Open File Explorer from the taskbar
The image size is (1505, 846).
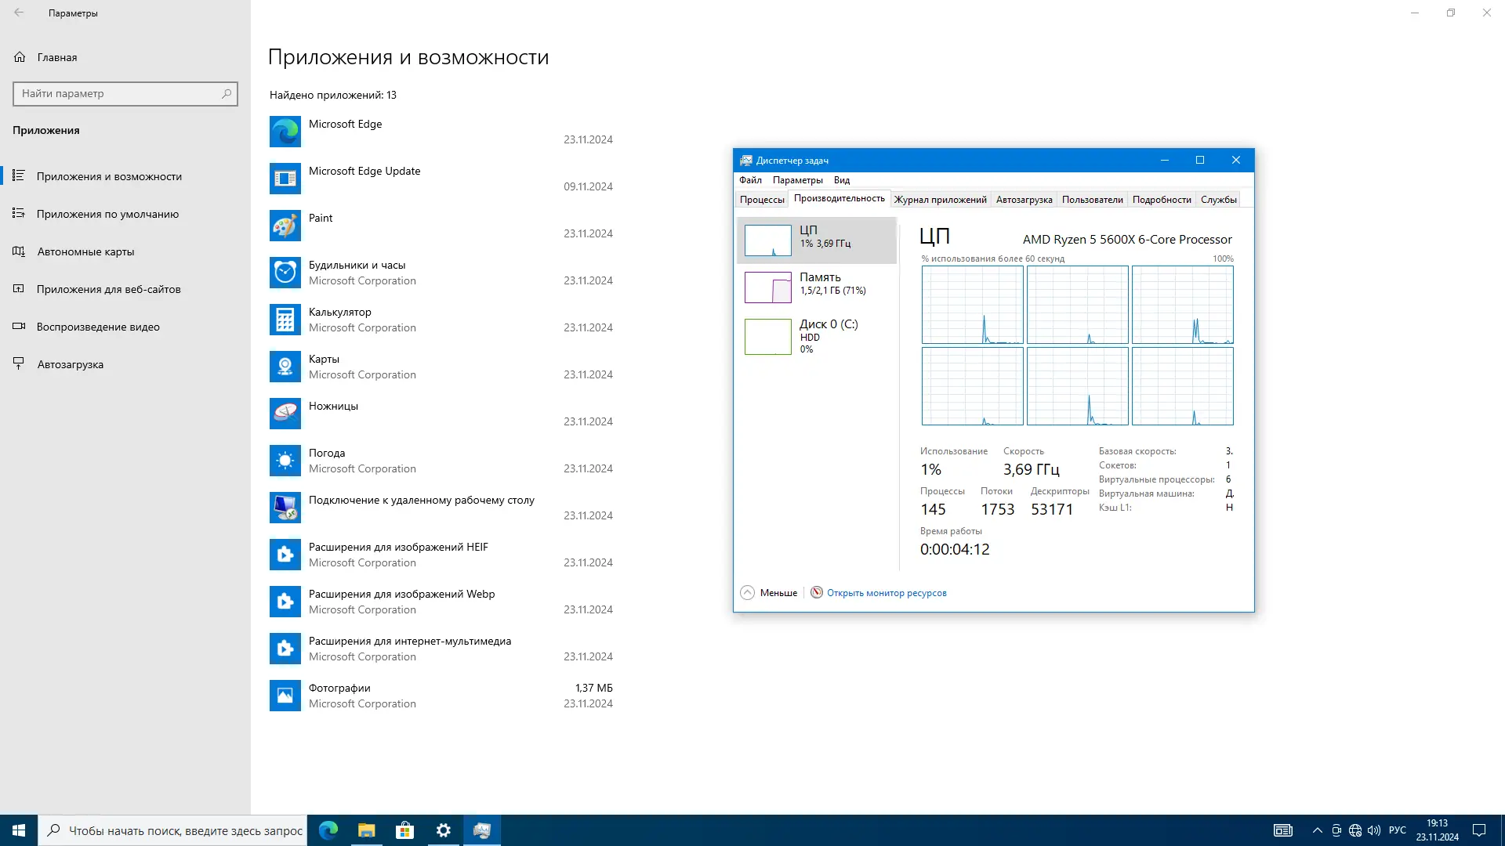click(x=366, y=830)
